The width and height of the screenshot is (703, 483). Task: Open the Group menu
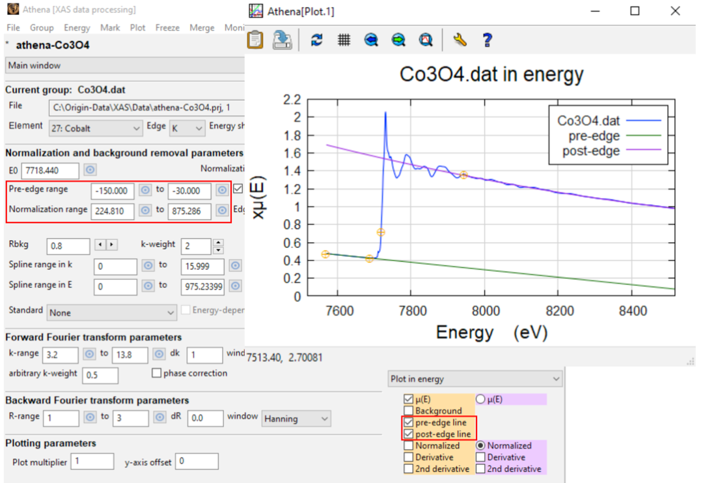click(42, 28)
